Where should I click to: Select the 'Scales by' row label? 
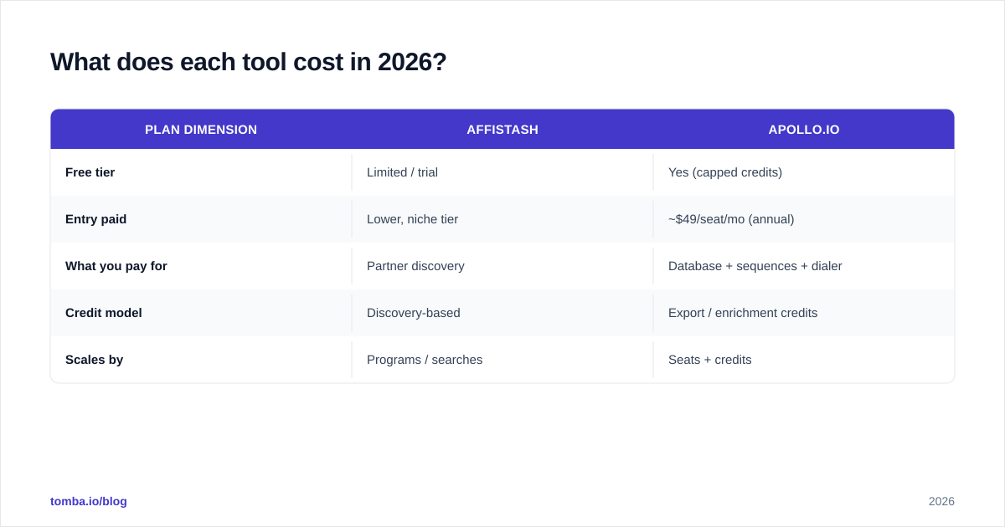click(x=95, y=360)
